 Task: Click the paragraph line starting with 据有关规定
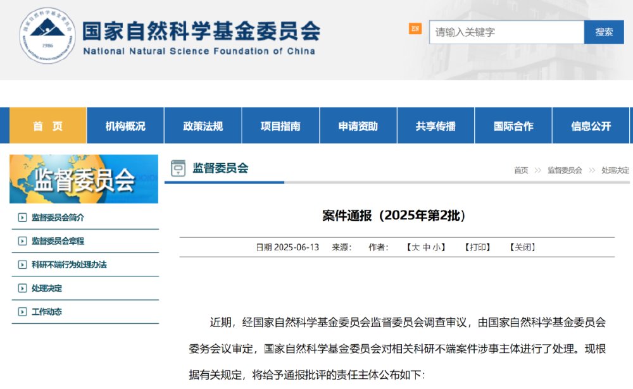coord(307,375)
